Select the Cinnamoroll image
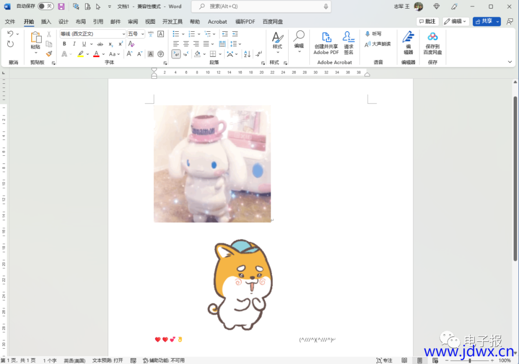 coord(212,163)
